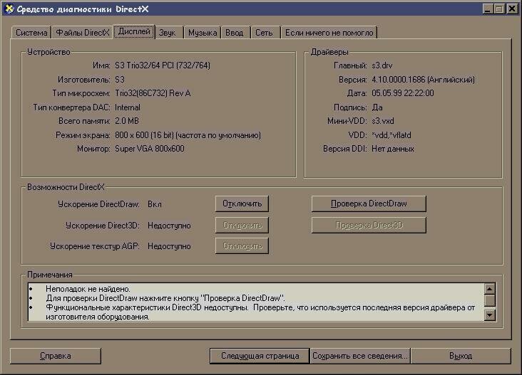Close the DirectX diagnostic window

point(512,9)
